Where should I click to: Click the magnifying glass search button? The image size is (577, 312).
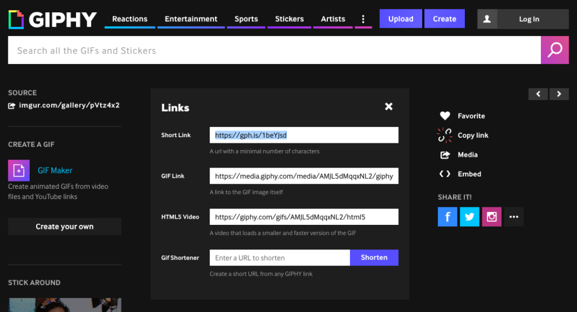click(x=555, y=50)
